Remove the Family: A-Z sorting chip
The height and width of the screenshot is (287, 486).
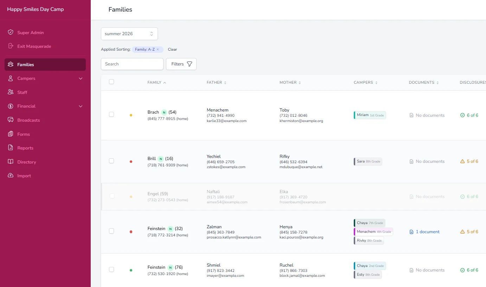point(158,50)
